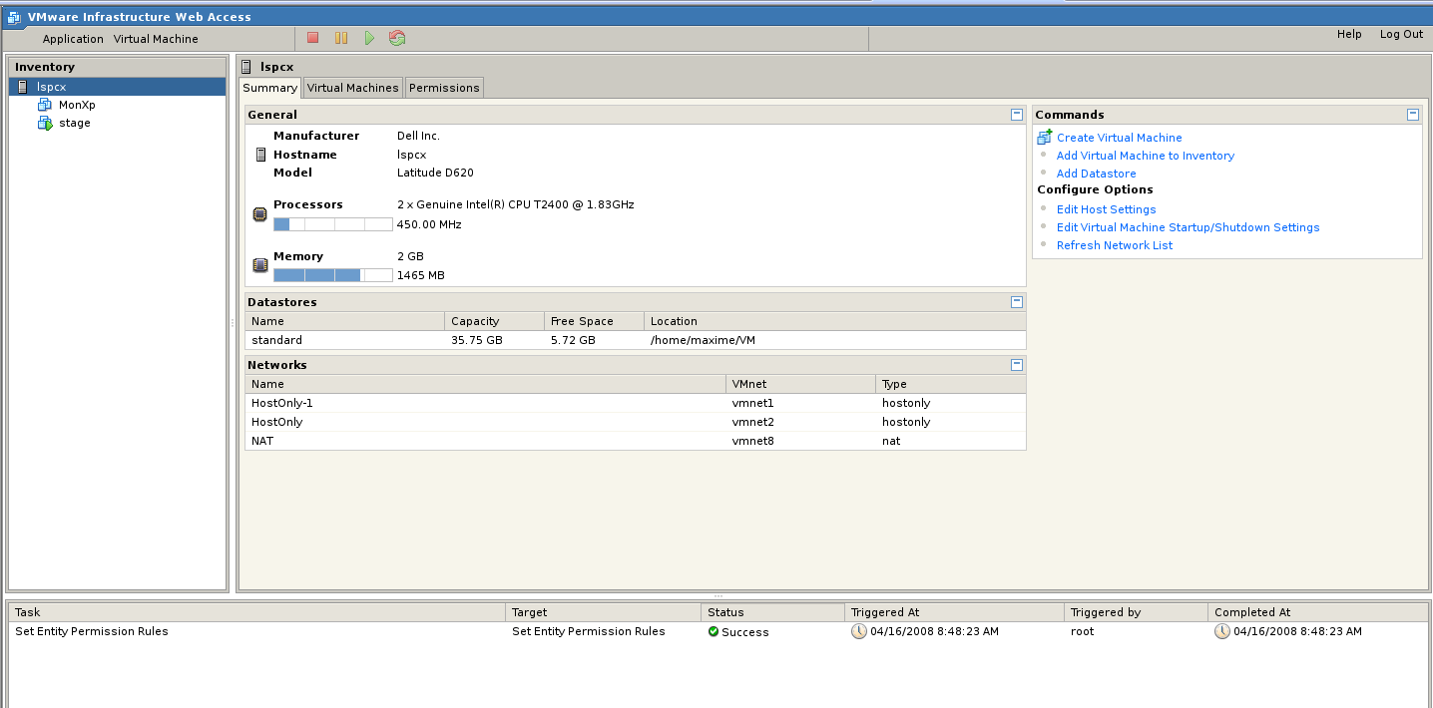Click the Triggered by column header
Viewport: 1433px width, 708px height.
1135,612
